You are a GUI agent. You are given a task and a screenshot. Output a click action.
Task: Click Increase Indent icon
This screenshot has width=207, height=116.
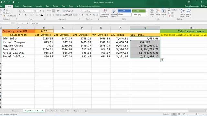click(x=60, y=15)
